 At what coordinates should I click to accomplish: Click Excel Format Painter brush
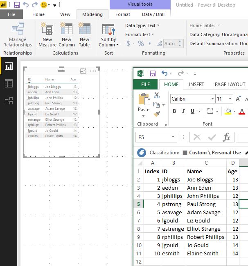(x=157, y=114)
